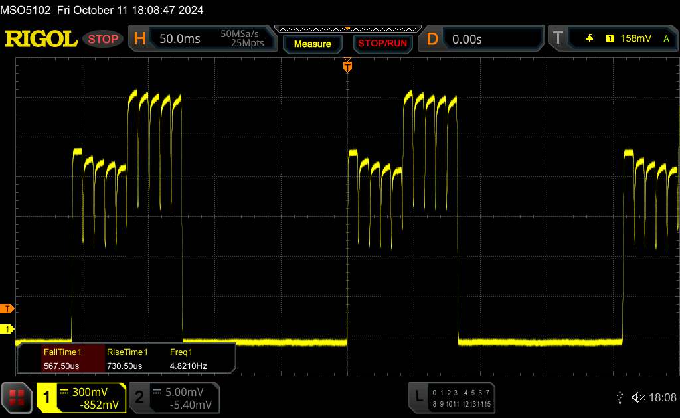Click the channel 1 300mV scale value
Image resolution: width=680 pixels, height=418 pixels.
point(90,392)
